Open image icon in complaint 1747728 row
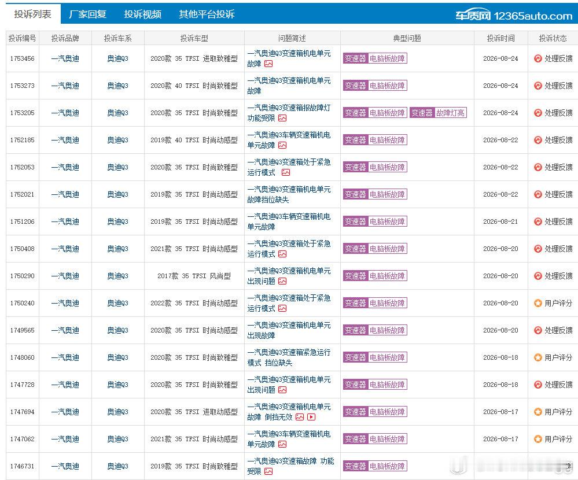 coord(282,390)
